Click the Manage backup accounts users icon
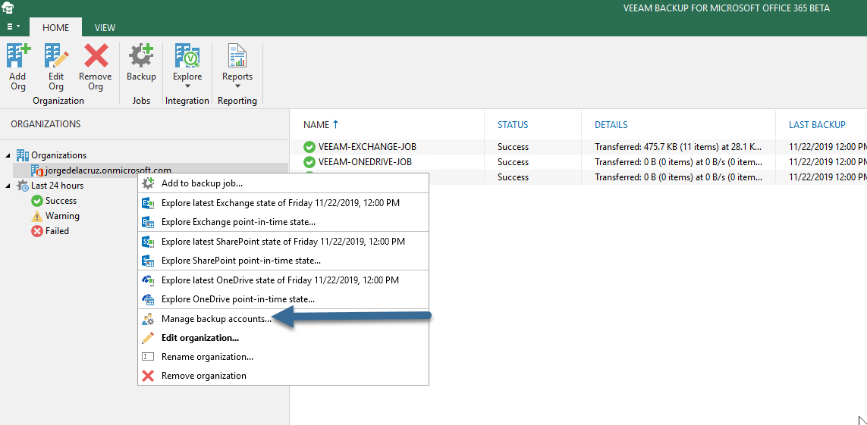The height and width of the screenshot is (425, 867). pos(148,319)
